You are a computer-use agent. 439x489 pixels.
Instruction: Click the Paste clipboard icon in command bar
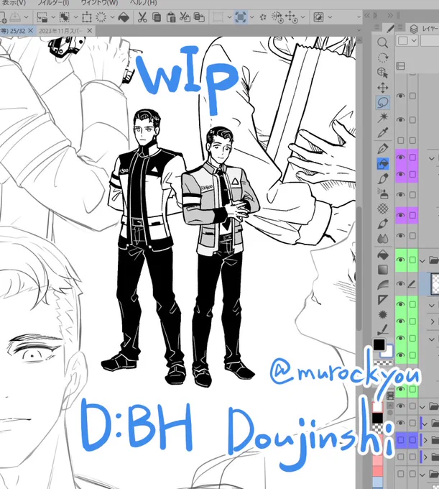tap(171, 17)
